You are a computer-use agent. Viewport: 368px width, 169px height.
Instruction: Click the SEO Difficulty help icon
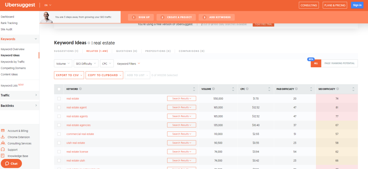pyautogui.click(x=337, y=89)
